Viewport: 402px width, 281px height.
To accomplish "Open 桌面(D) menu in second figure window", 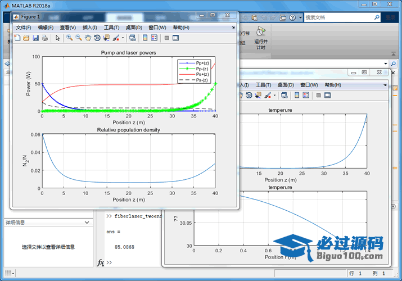I will 286,85.
